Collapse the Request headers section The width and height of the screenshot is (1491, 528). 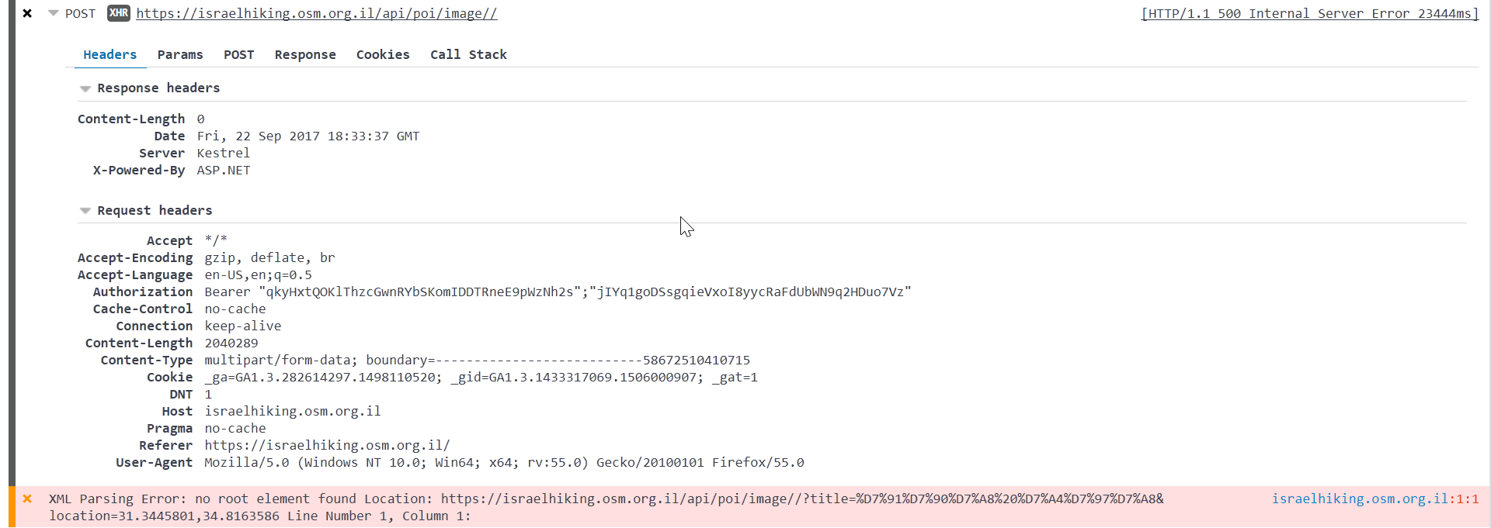click(85, 211)
